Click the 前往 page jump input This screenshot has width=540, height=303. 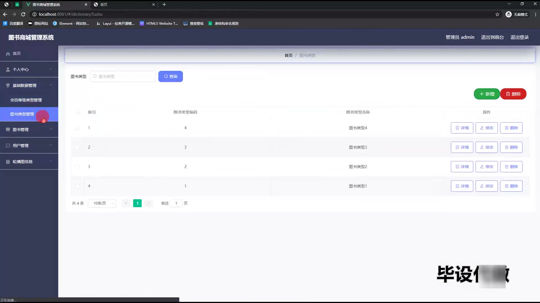[176, 203]
